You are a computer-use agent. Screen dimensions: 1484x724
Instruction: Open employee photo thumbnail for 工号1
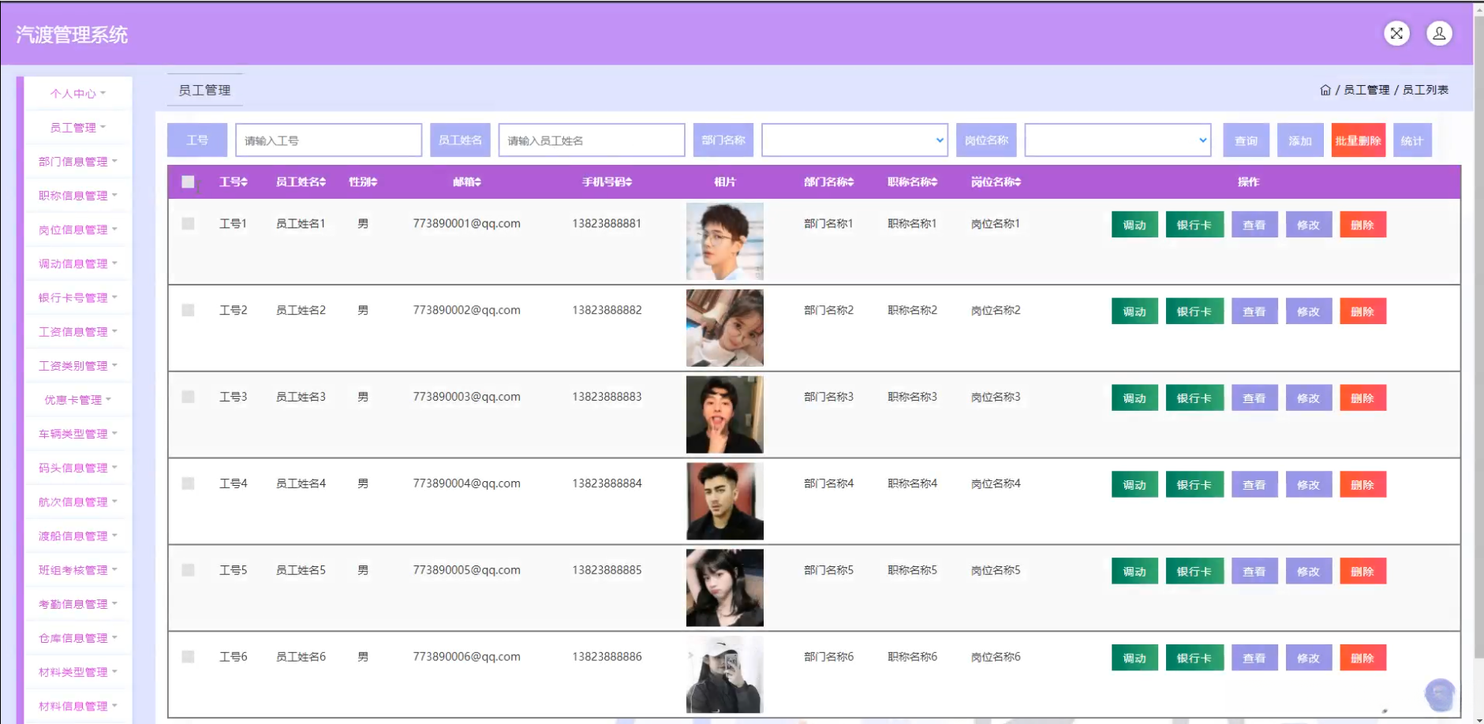tap(725, 241)
